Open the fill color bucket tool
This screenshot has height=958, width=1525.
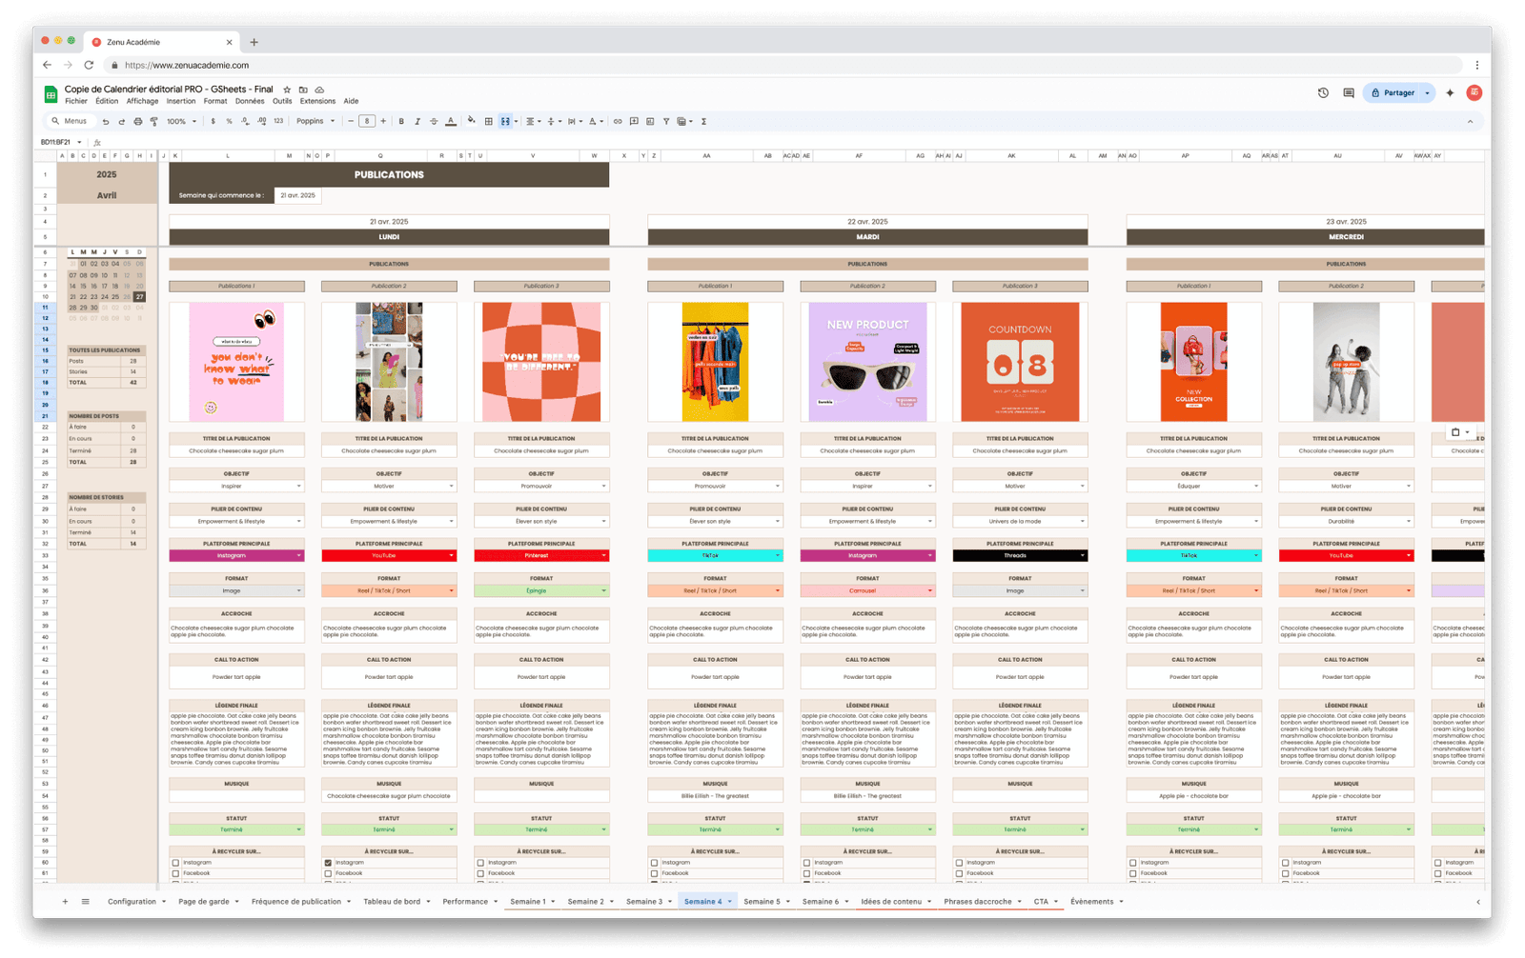(x=472, y=122)
